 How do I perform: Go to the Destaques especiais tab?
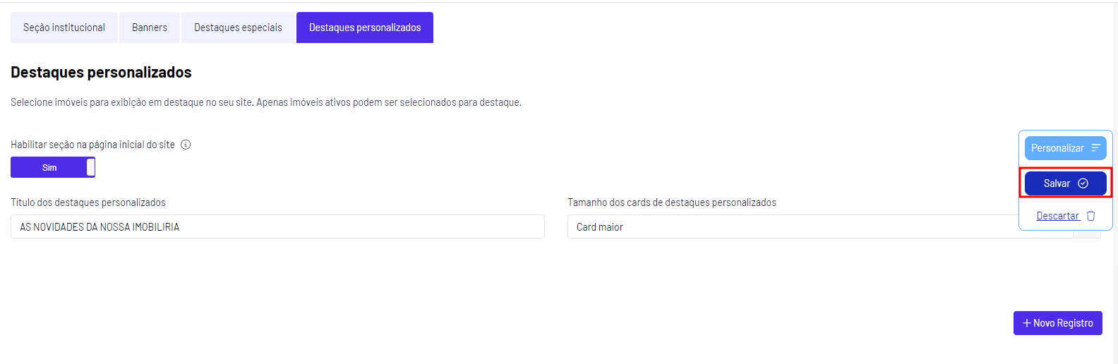click(x=238, y=28)
